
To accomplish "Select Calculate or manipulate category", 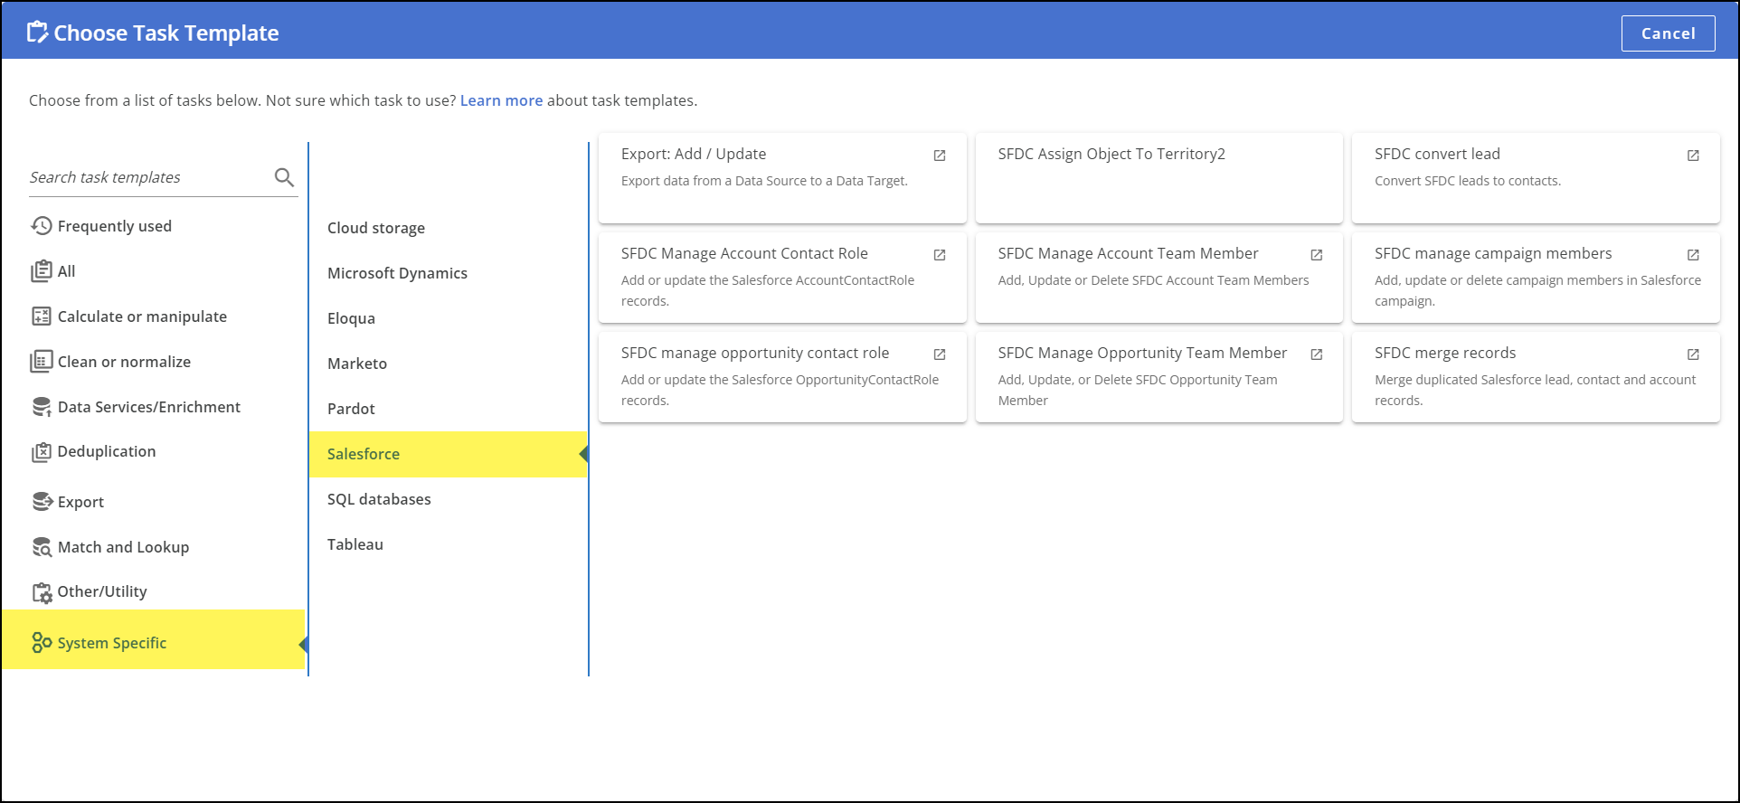I will pos(142,316).
